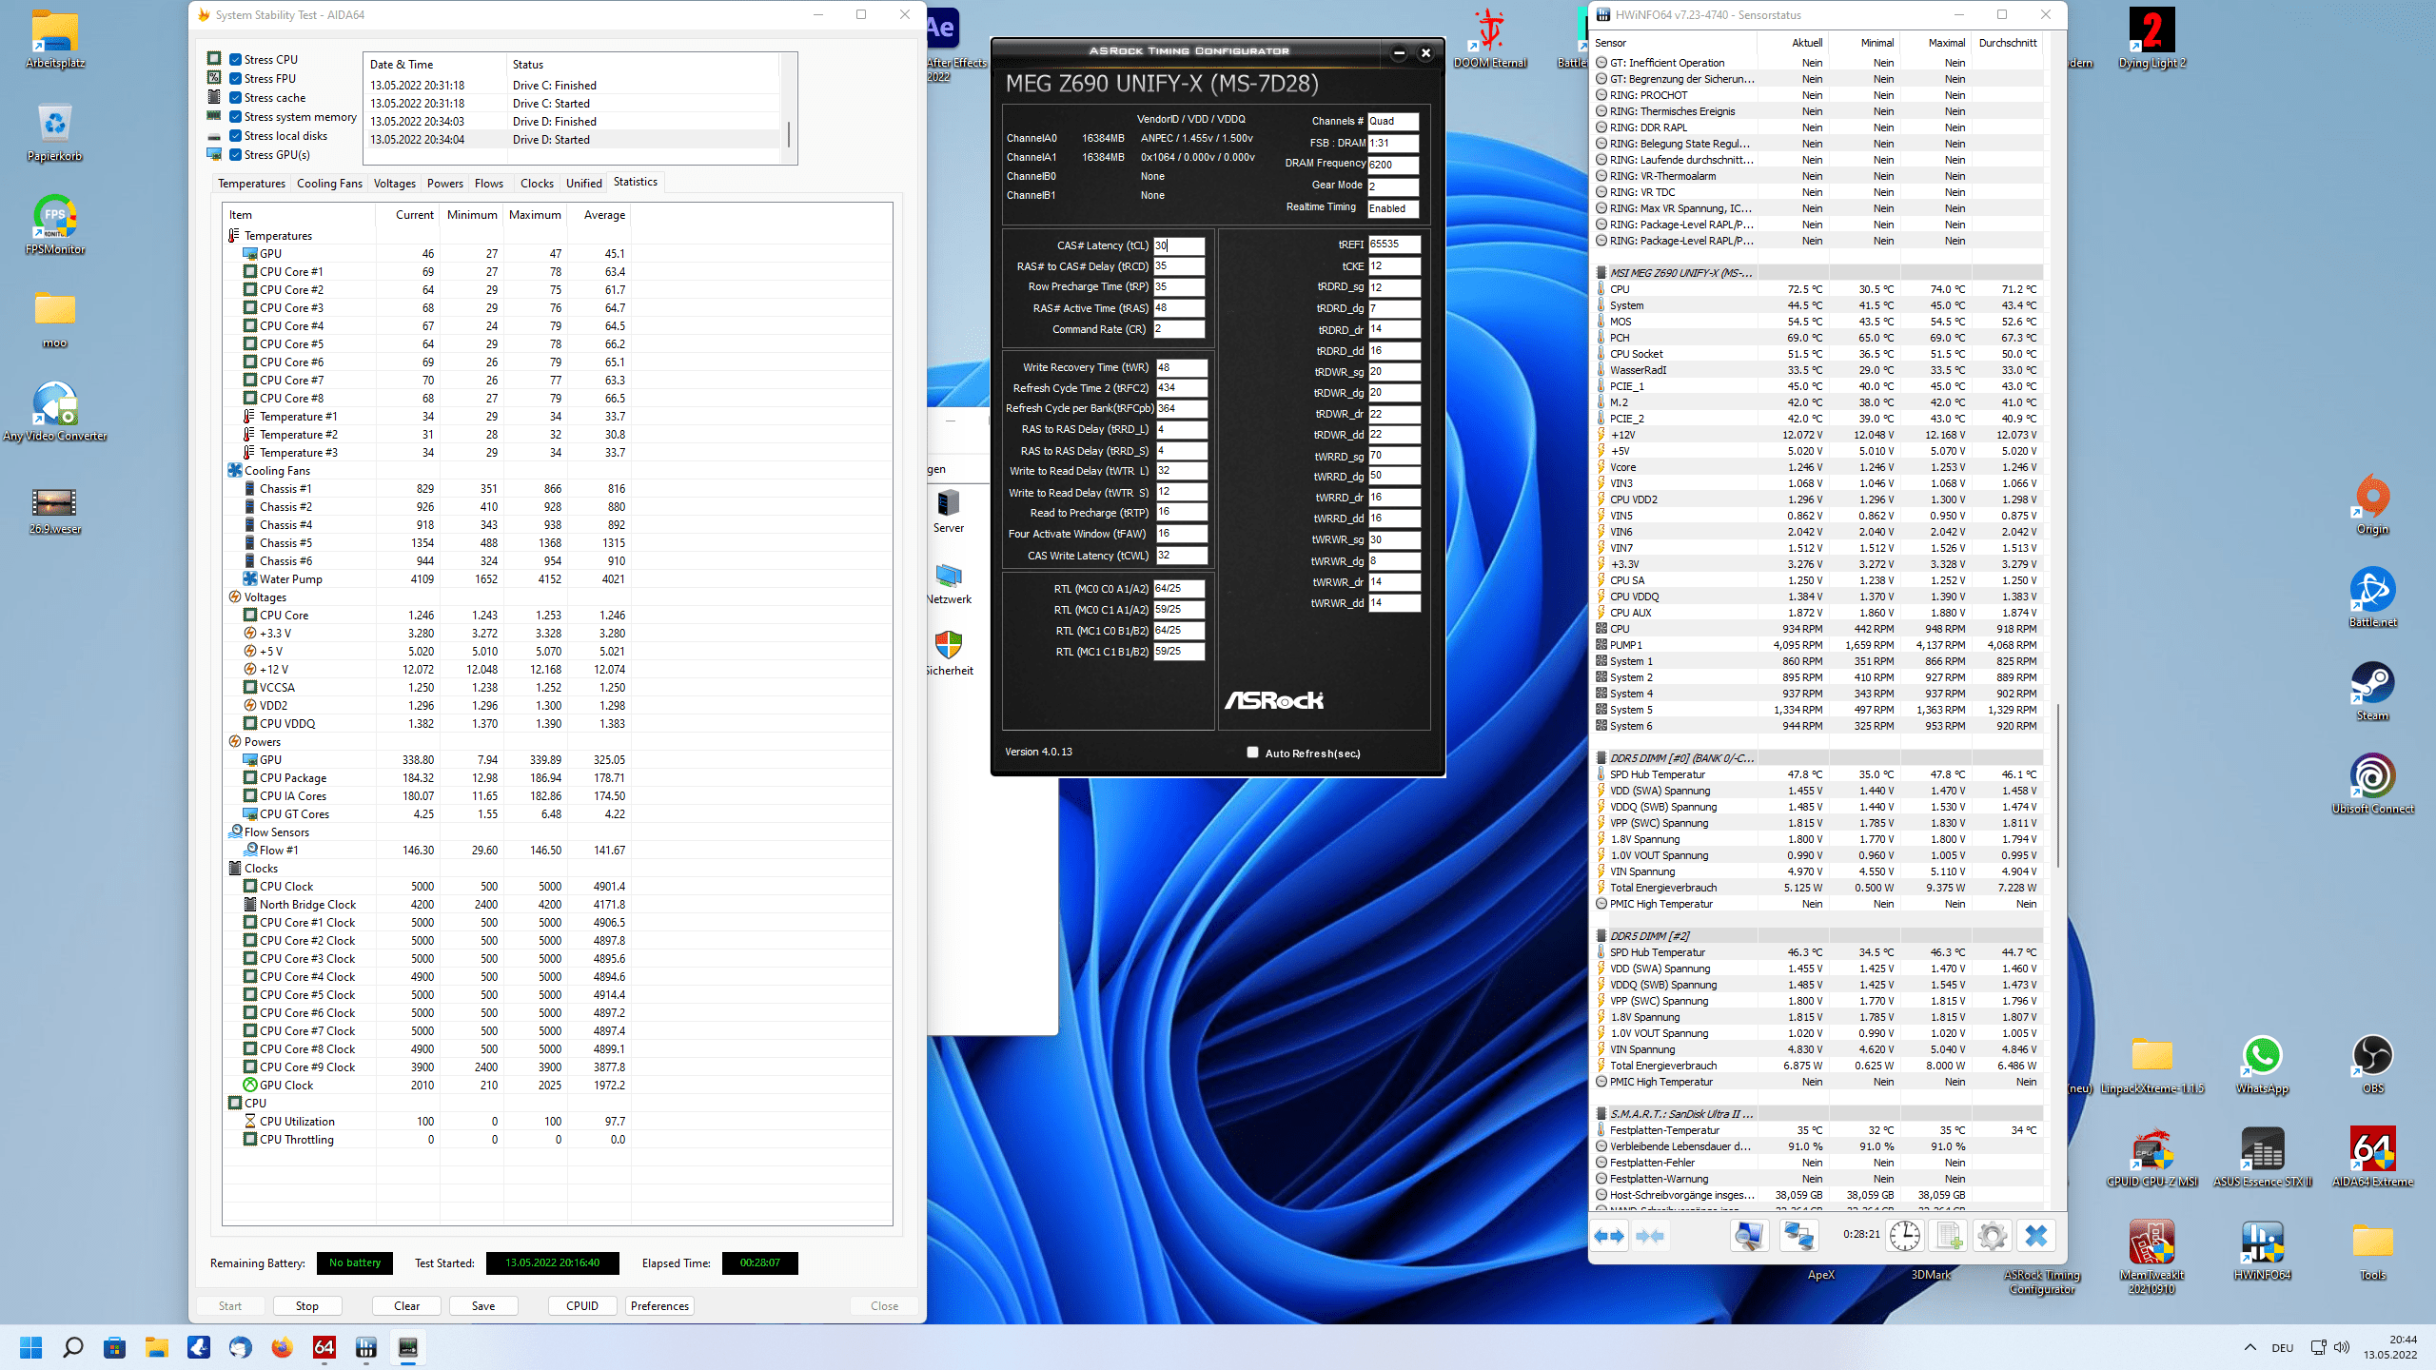Click AIDA64 icon in the taskbar
This screenshot has width=2436, height=1370.
tap(324, 1347)
